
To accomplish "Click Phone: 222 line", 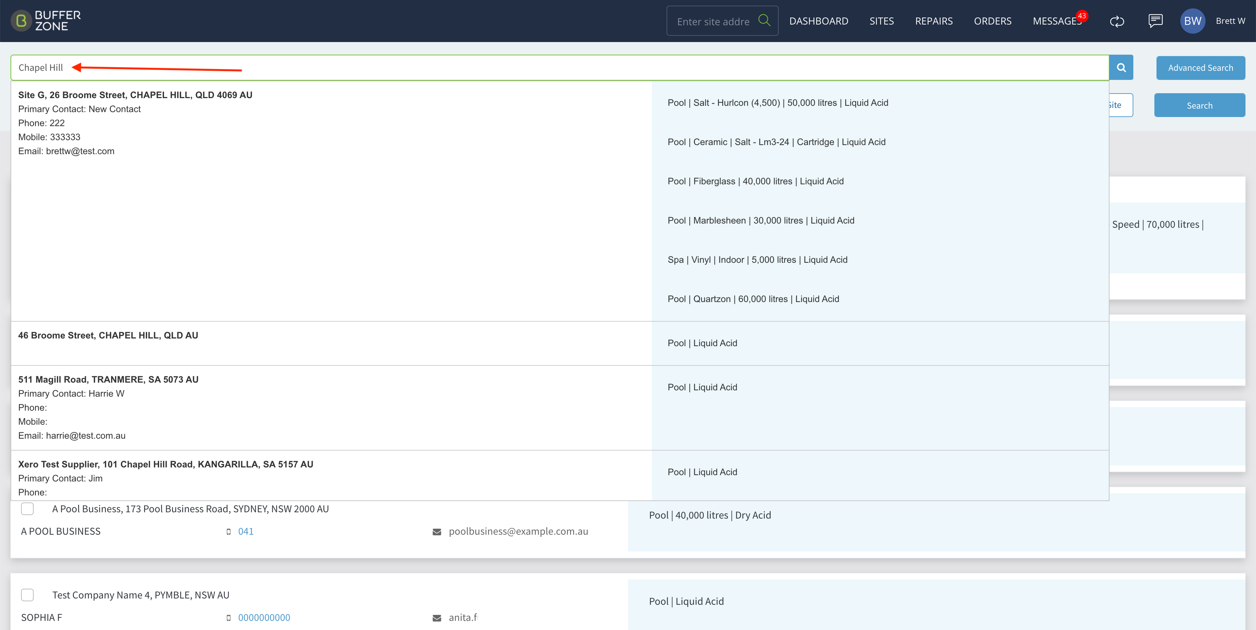I will coord(41,123).
